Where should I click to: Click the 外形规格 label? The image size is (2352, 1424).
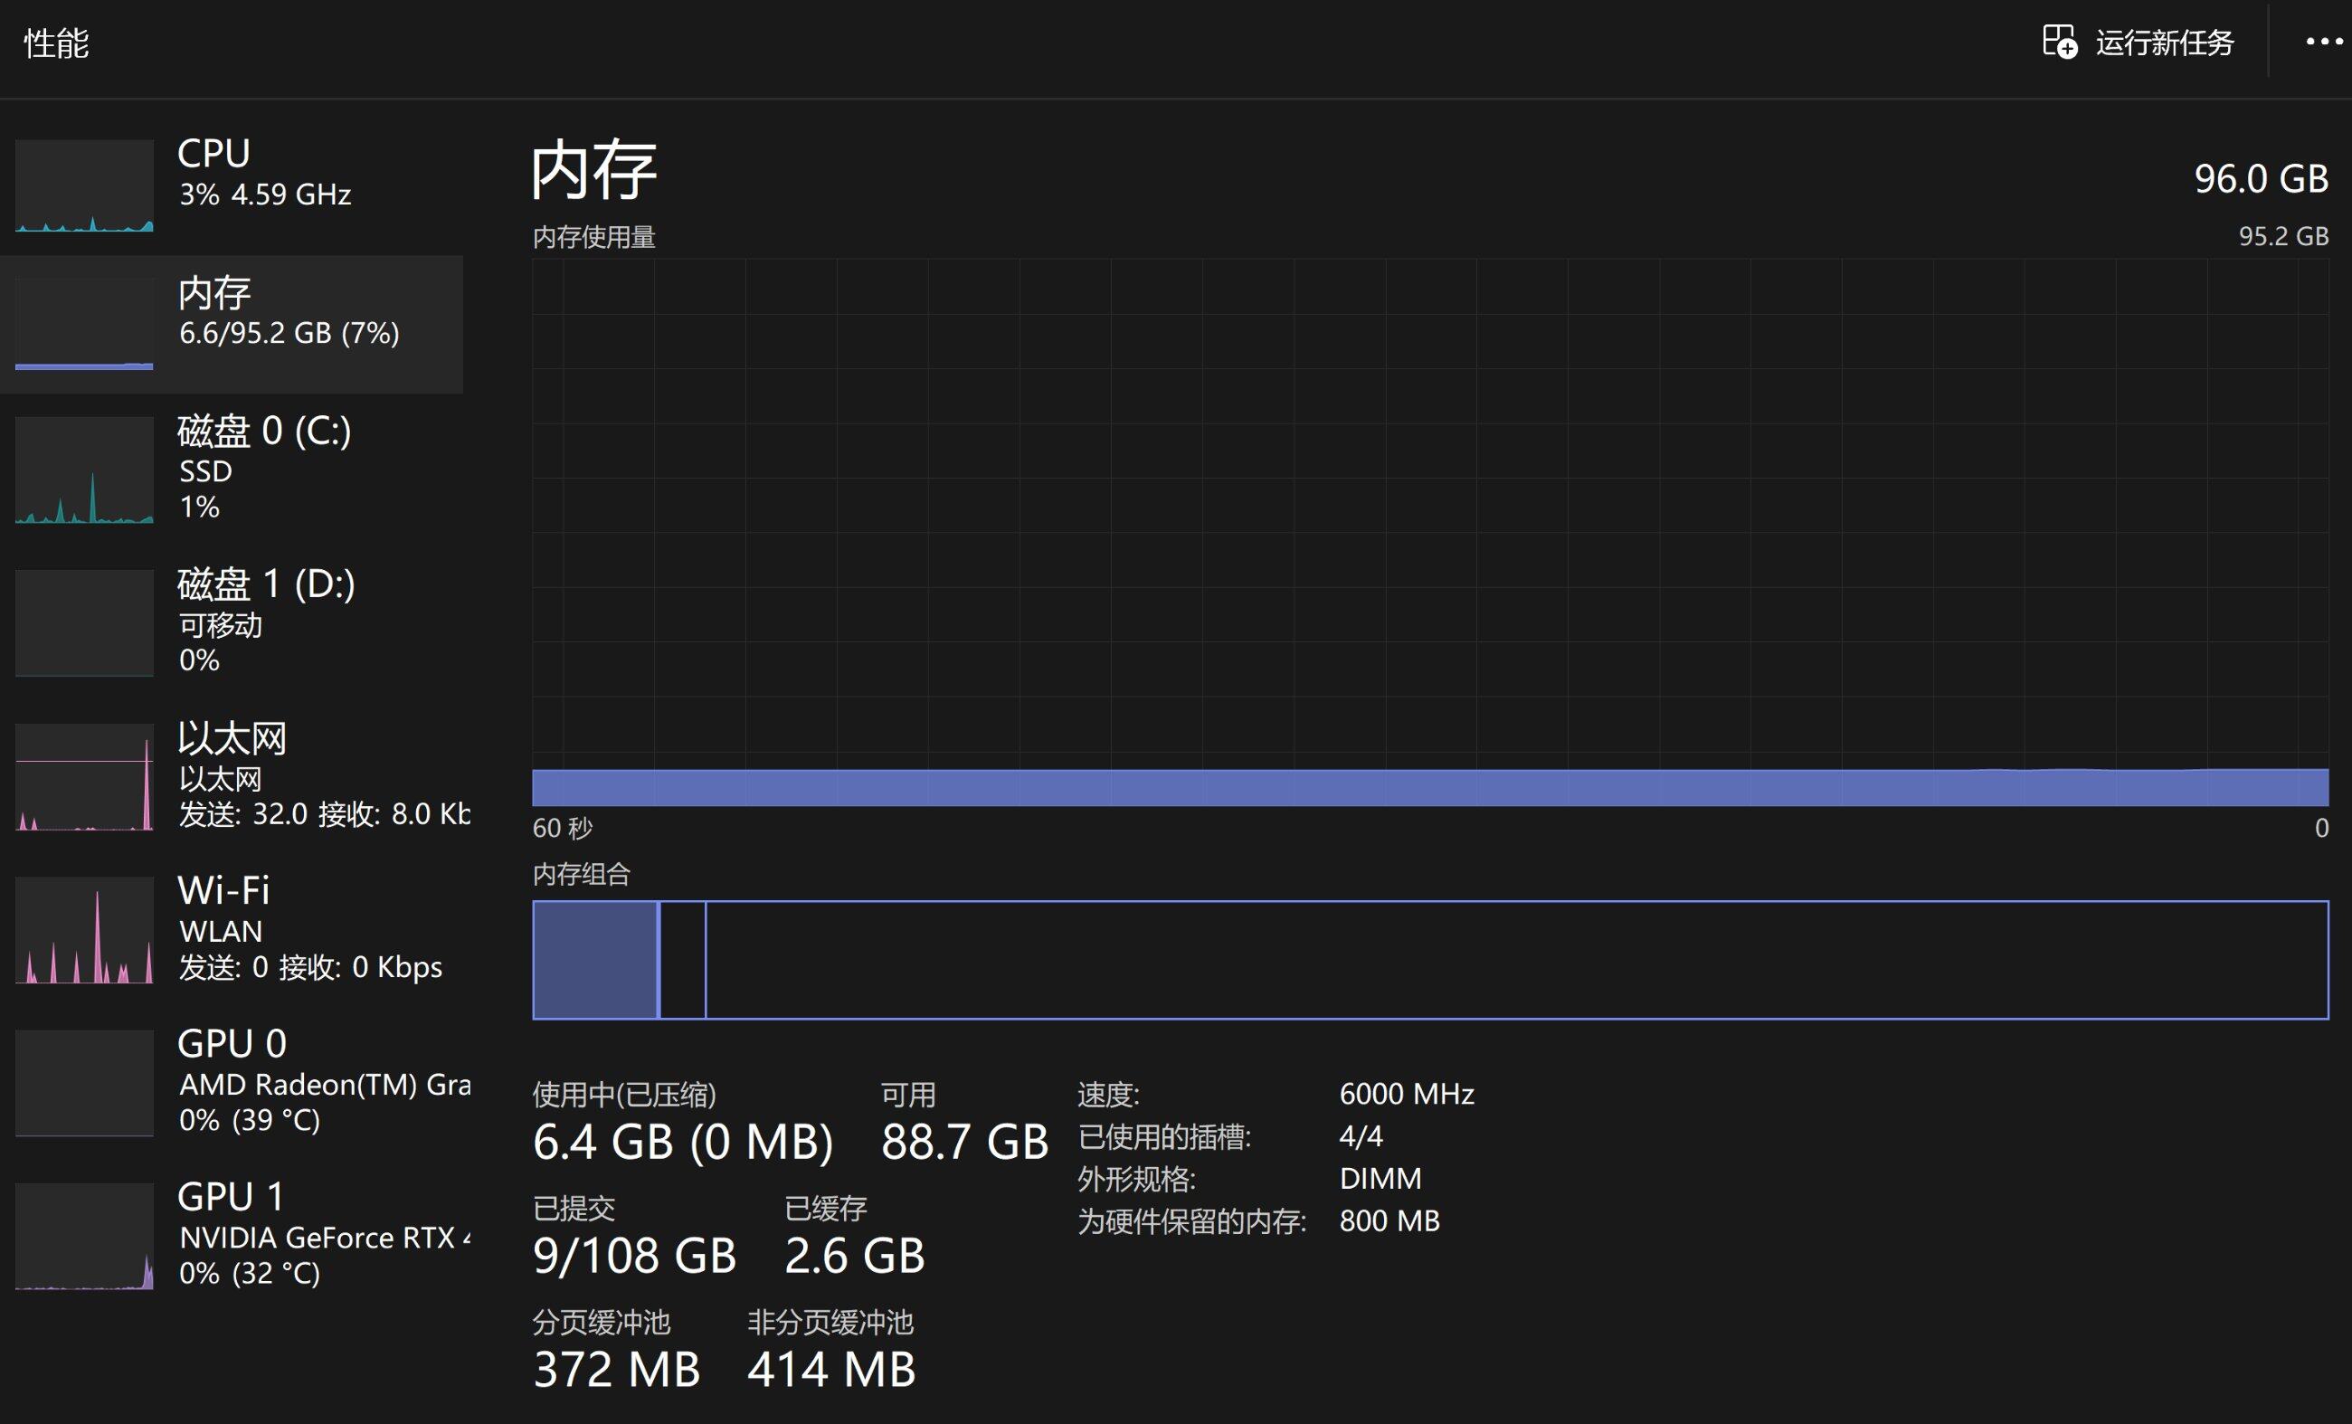click(x=1136, y=1180)
